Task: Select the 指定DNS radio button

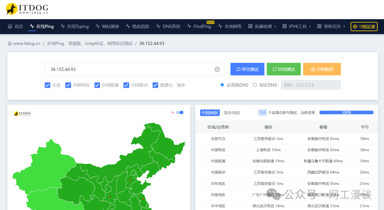Action: (x=255, y=85)
